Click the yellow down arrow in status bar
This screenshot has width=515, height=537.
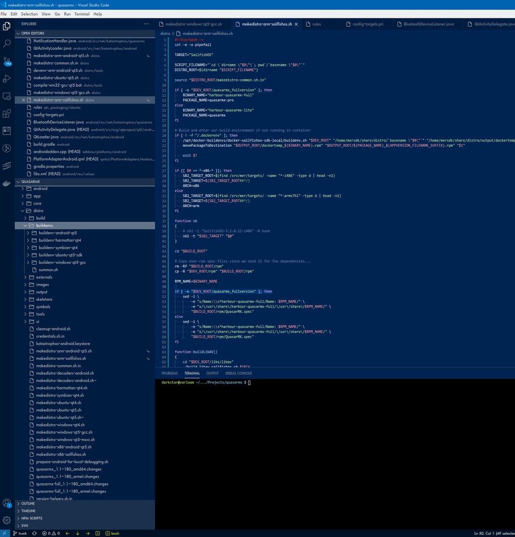77,533
